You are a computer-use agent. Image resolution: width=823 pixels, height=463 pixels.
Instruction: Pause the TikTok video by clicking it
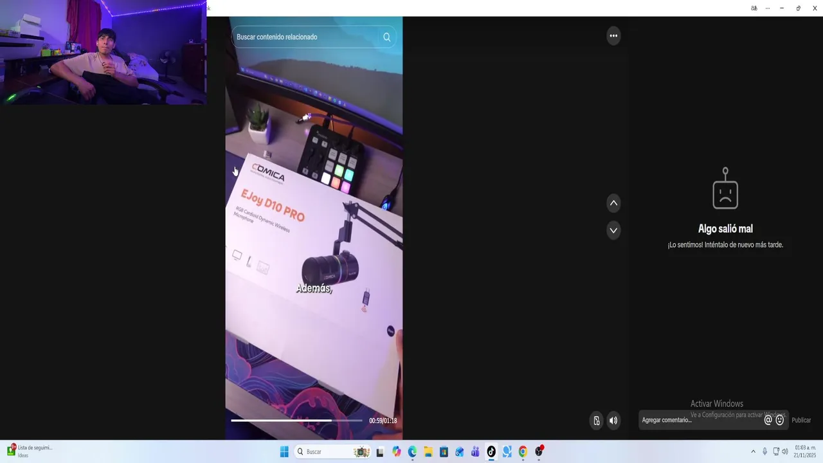click(x=314, y=228)
